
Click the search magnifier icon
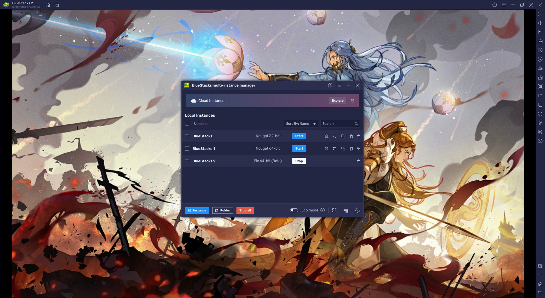click(356, 124)
